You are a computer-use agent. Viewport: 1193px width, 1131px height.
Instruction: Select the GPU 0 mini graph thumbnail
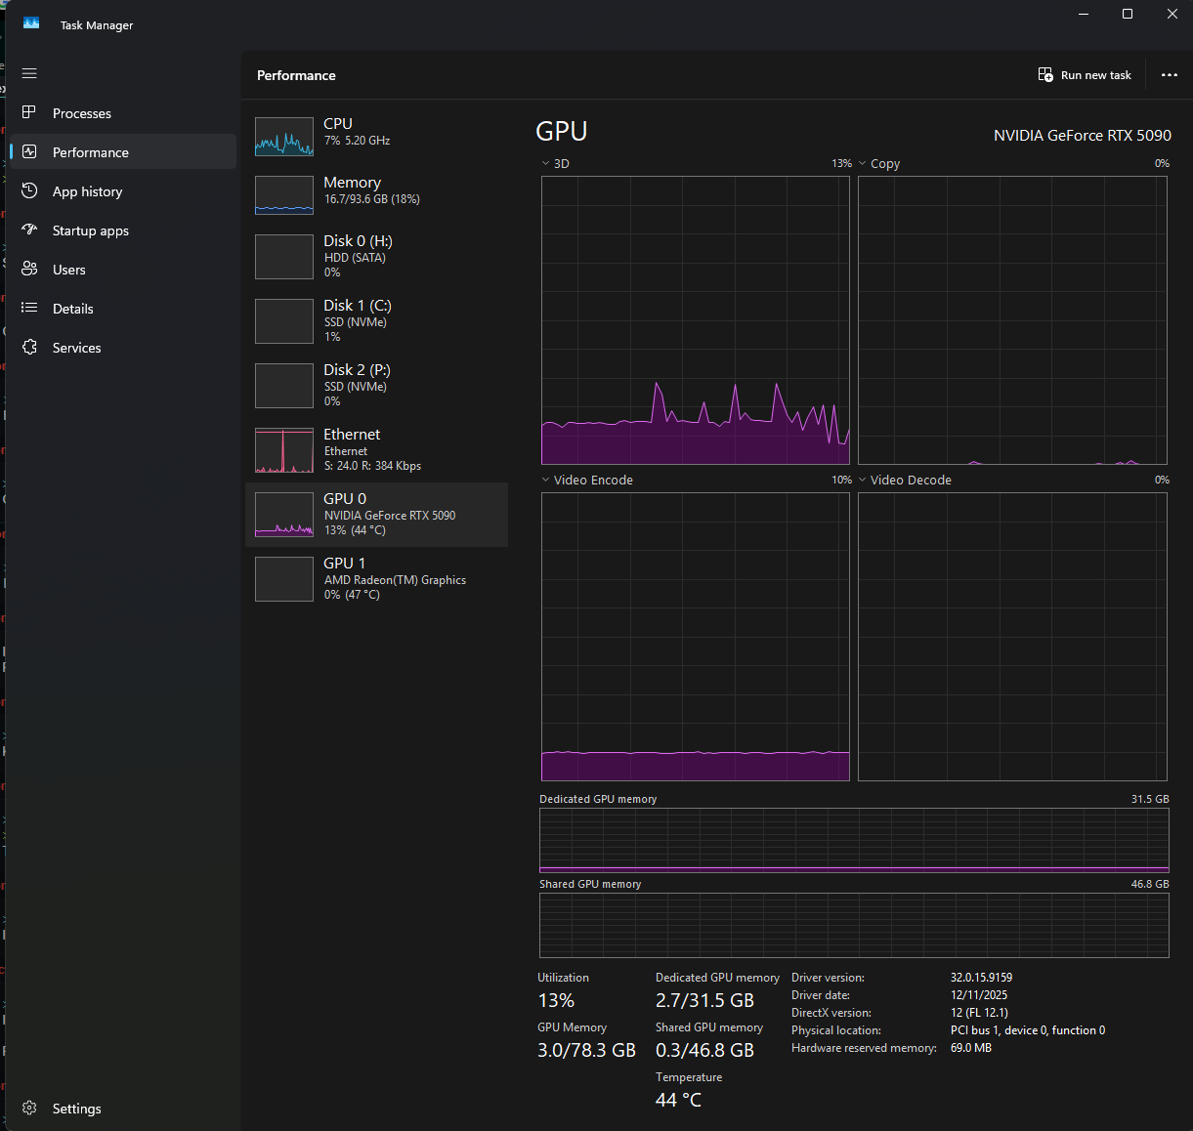(x=284, y=516)
